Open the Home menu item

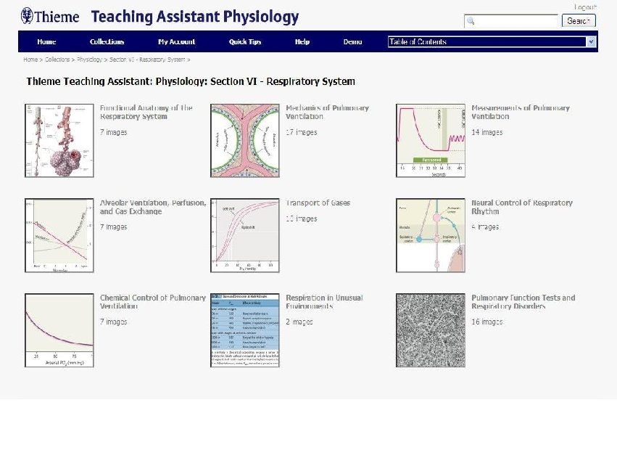[46, 42]
